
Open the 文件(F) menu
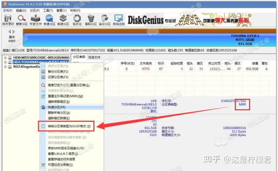click(x=8, y=10)
